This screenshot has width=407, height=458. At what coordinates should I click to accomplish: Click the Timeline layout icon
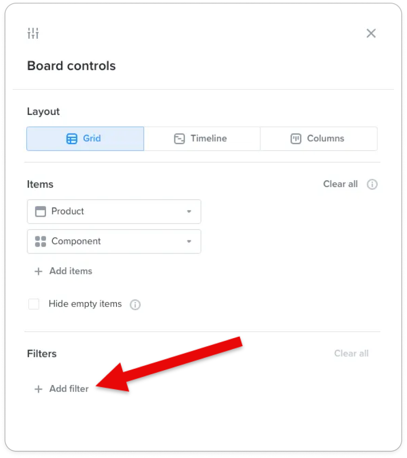(180, 139)
